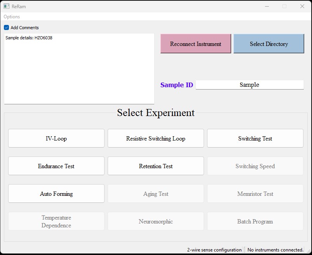Viewport: 312px width, 255px height.
Task: Click the Aging Test button
Action: click(x=156, y=193)
